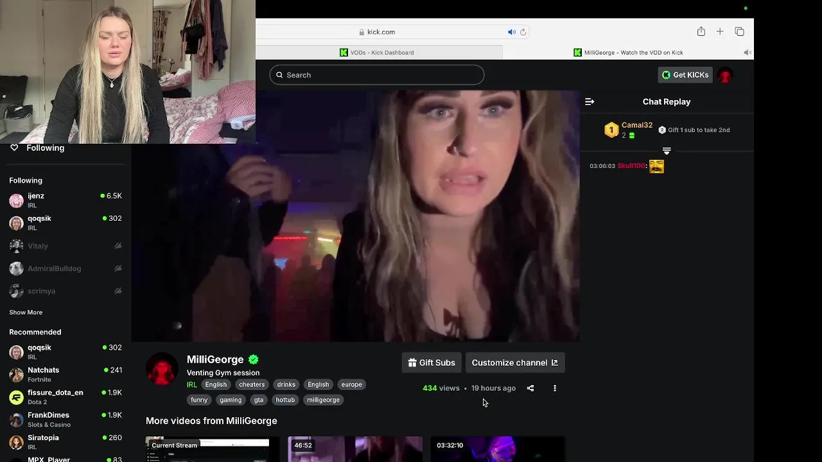
Task: Click Natchats avatar icon
Action: coord(16,375)
